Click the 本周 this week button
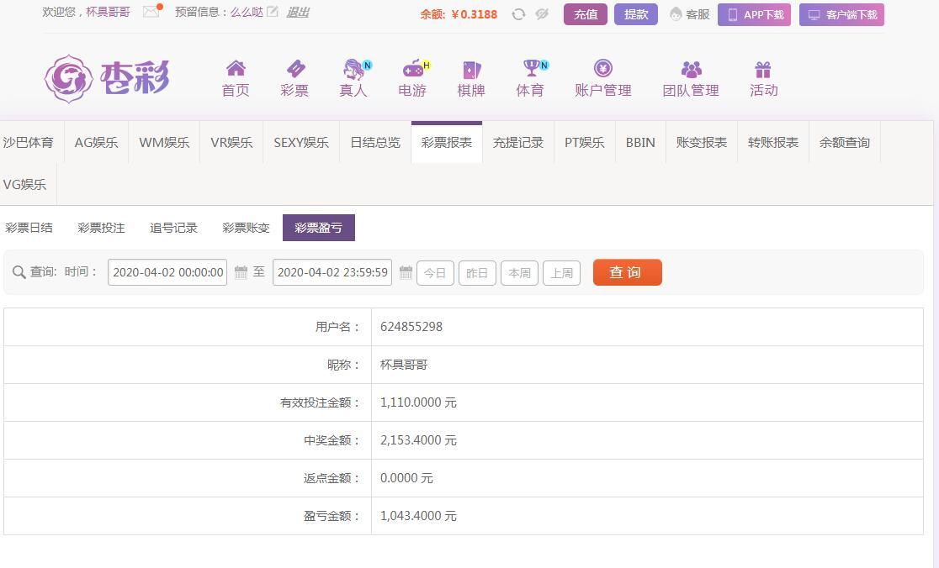 pos(519,272)
